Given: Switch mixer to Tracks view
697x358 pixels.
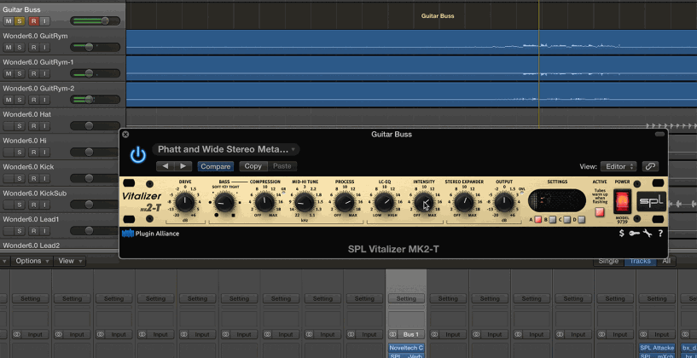Looking at the screenshot, I should pos(641,261).
